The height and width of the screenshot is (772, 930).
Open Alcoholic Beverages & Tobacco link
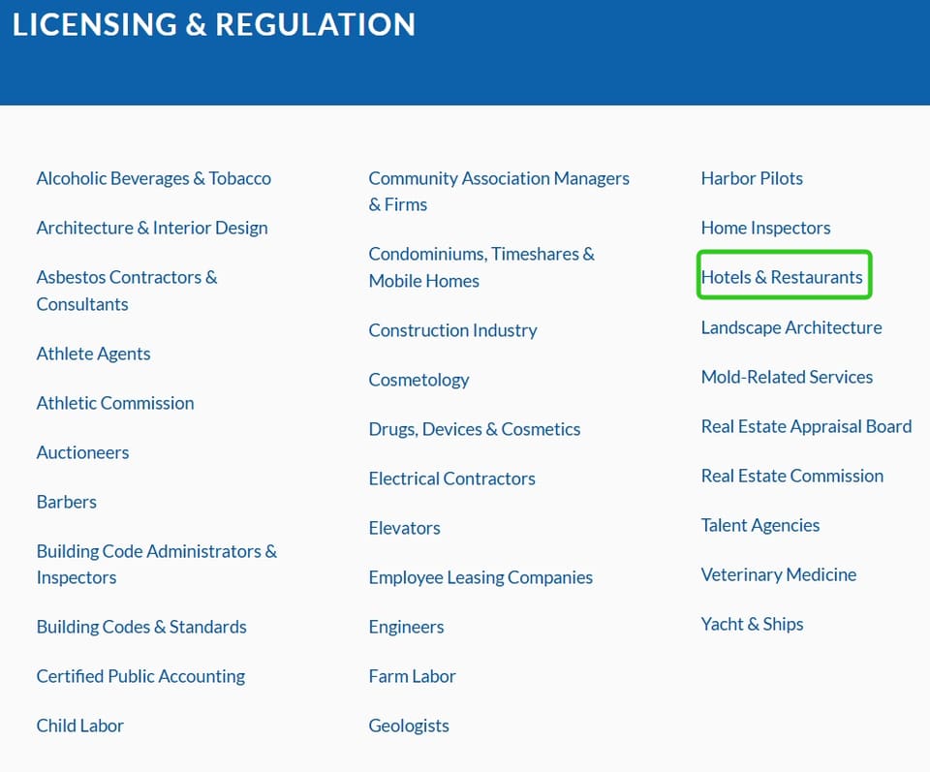tap(154, 178)
